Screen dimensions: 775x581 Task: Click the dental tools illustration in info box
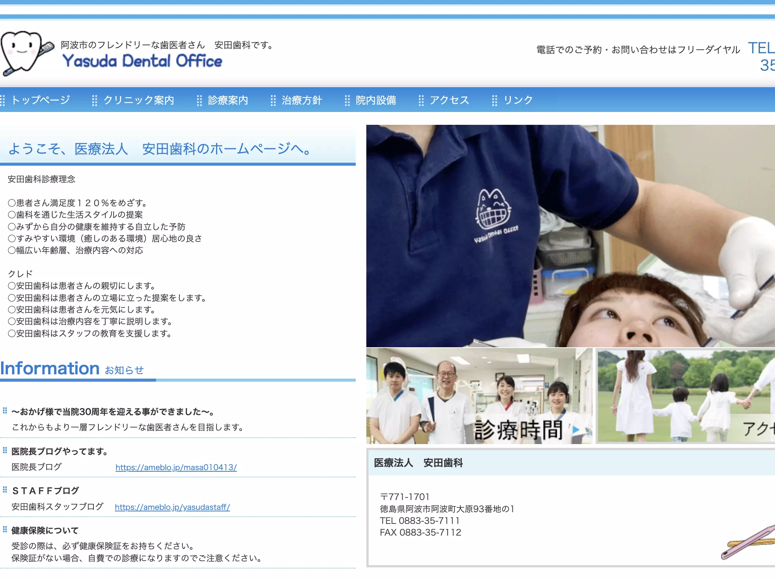point(748,542)
